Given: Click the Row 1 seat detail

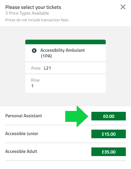Looking at the screenshot, I should click(65, 83).
